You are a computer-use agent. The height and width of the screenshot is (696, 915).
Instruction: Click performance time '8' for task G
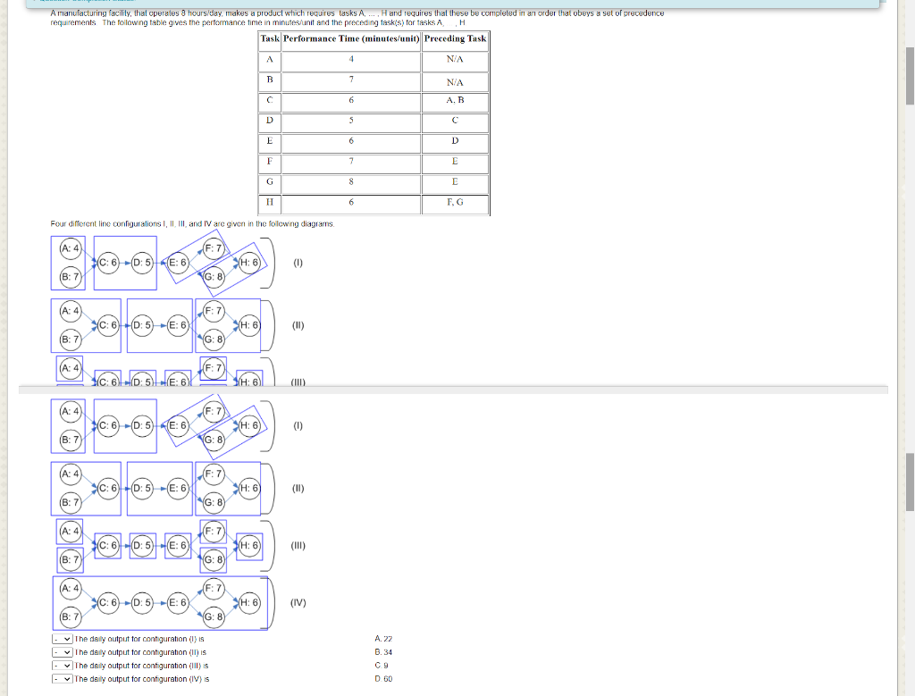(351, 182)
